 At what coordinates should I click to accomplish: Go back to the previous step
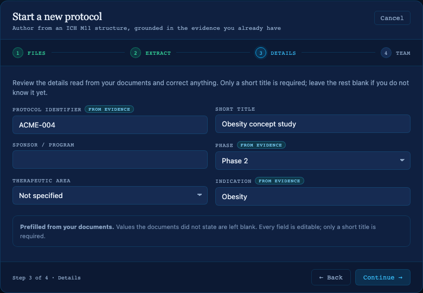[x=331, y=277]
